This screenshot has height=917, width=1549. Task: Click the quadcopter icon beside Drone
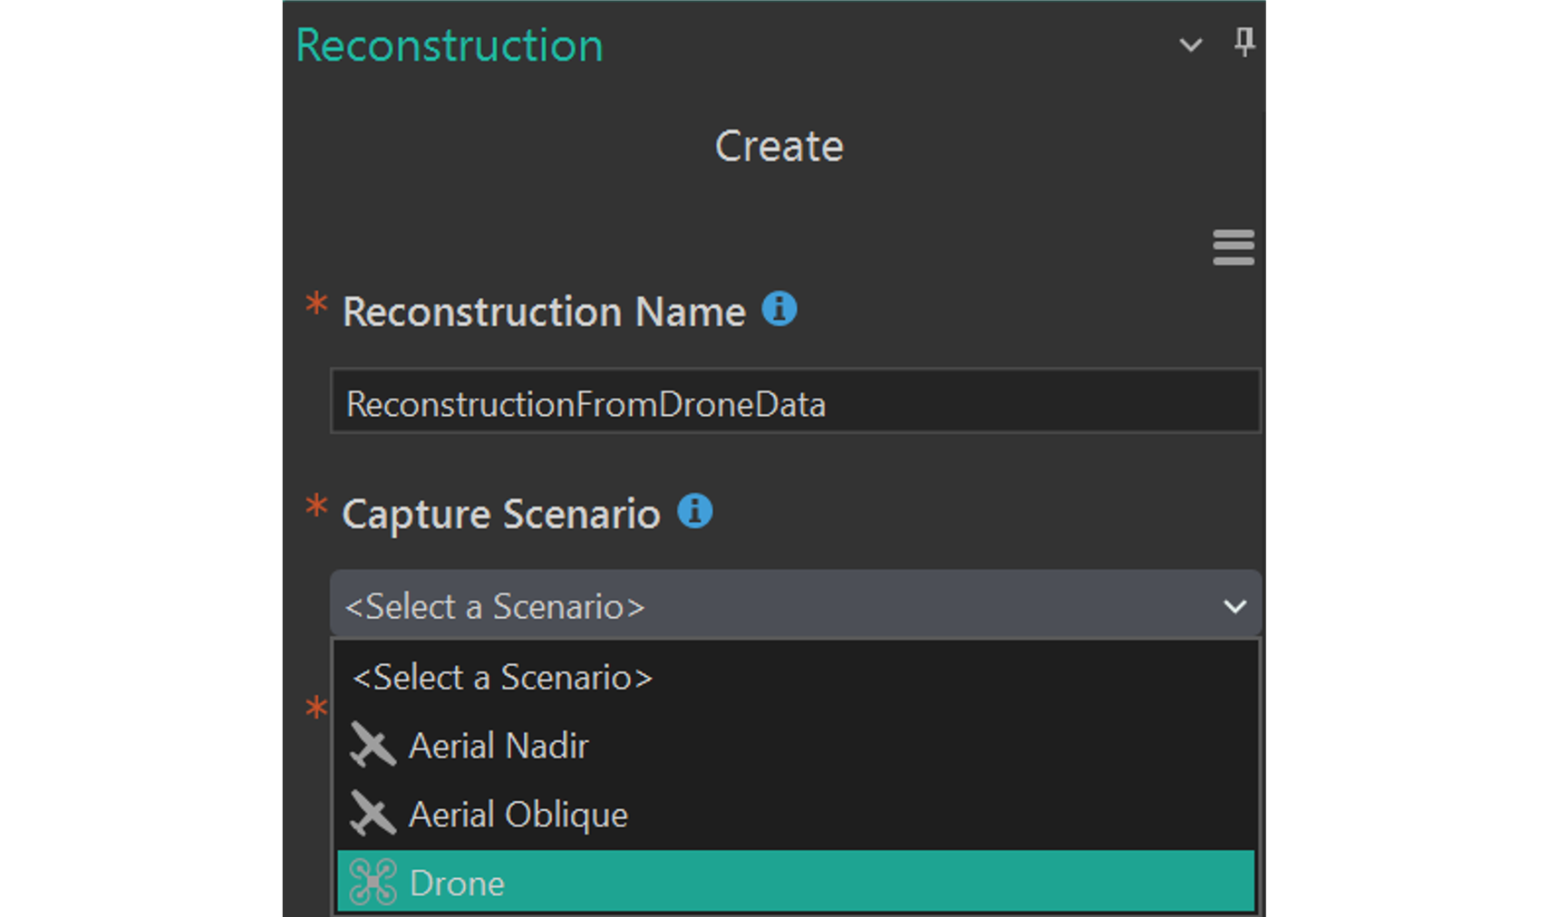point(373,883)
